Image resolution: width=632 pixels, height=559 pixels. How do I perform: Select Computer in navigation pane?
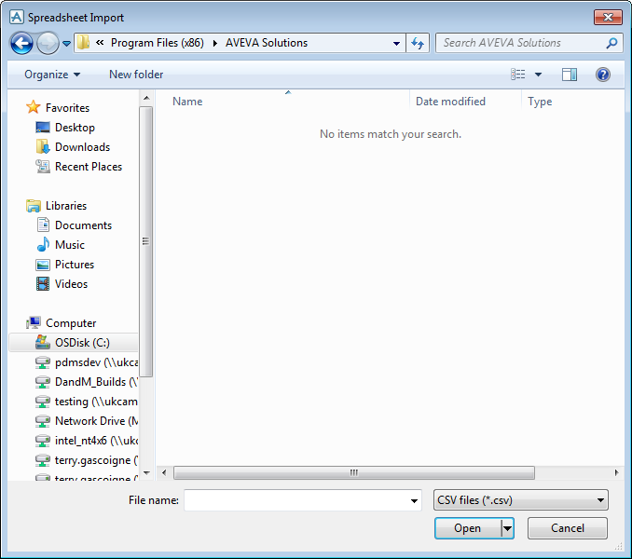pos(71,323)
